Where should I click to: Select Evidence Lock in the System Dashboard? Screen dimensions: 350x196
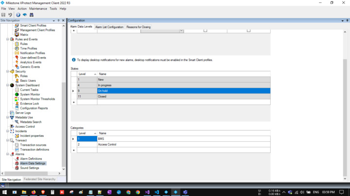tap(29, 104)
